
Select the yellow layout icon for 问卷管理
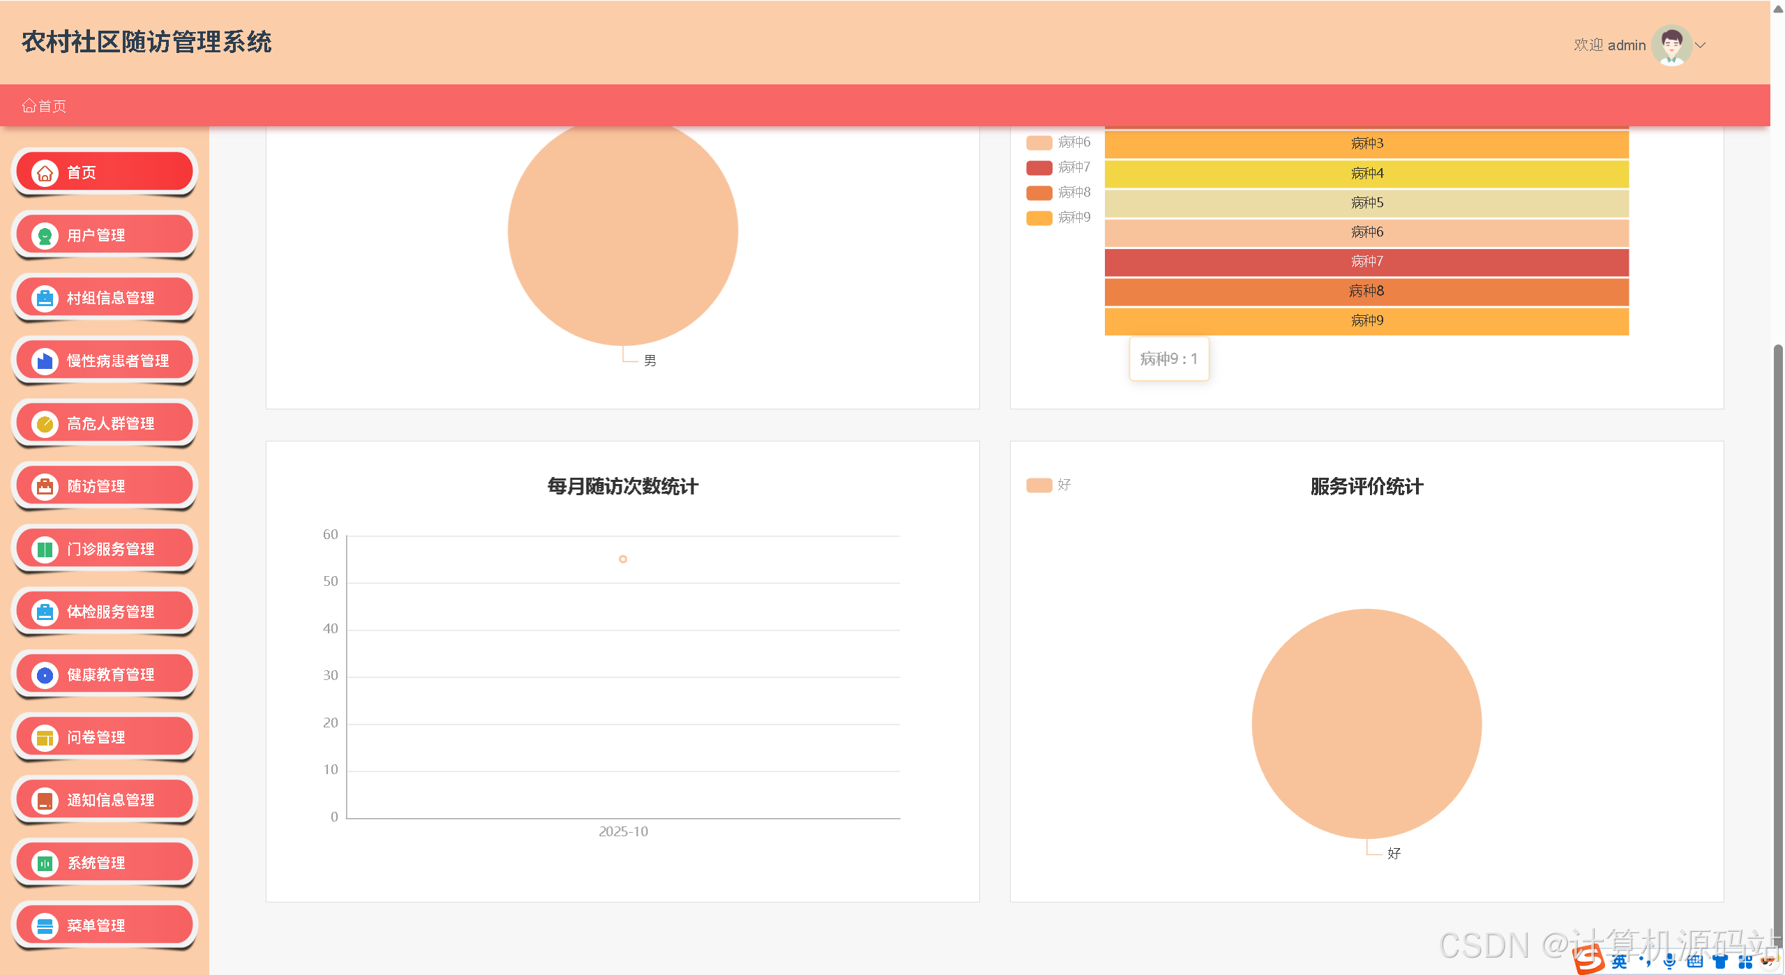click(45, 737)
